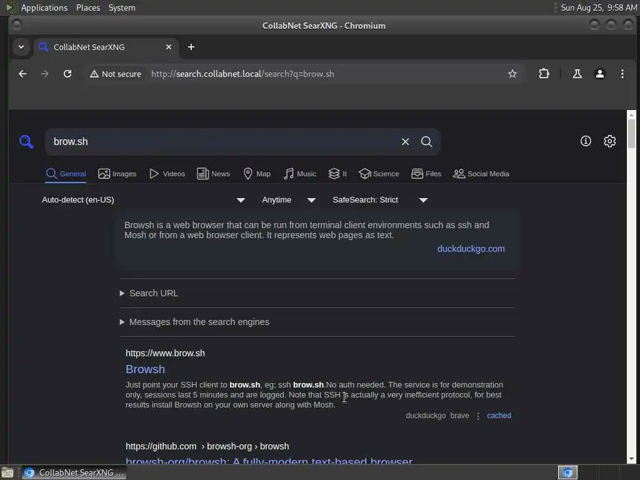Screen dimensions: 640x480
Task: Select the General category tab
Action: [66, 174]
